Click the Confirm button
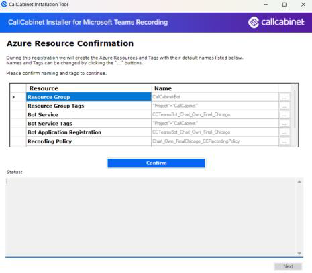The height and width of the screenshot is (273, 312). click(x=156, y=163)
